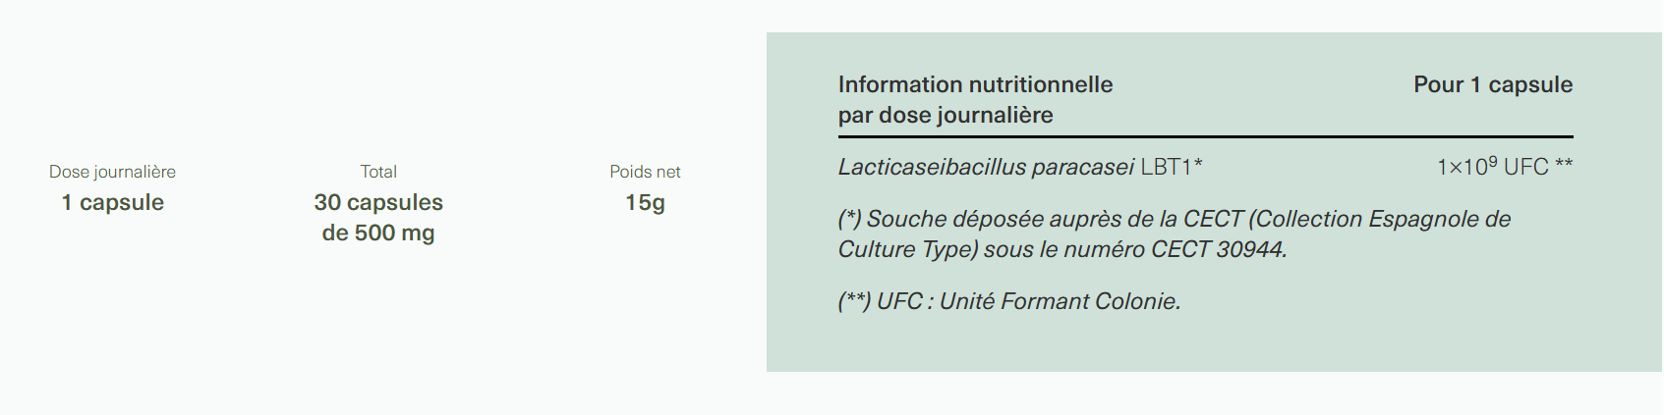1664x415 pixels.
Task: Select the '15g' net weight value
Action: (645, 203)
